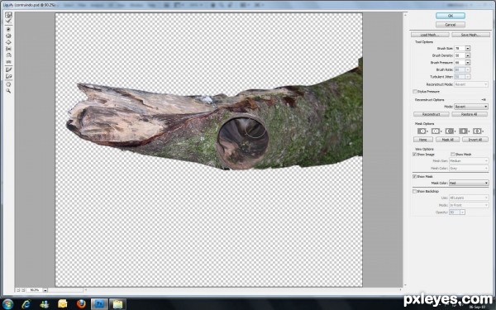Uncheck the Show Mask checkbox
The height and width of the screenshot is (310, 496).
414,177
